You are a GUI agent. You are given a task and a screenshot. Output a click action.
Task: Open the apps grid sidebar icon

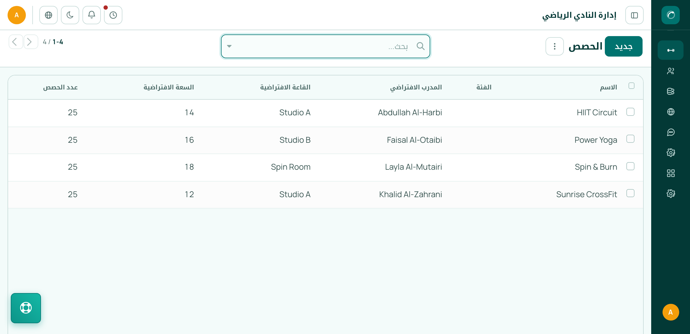coord(670,173)
